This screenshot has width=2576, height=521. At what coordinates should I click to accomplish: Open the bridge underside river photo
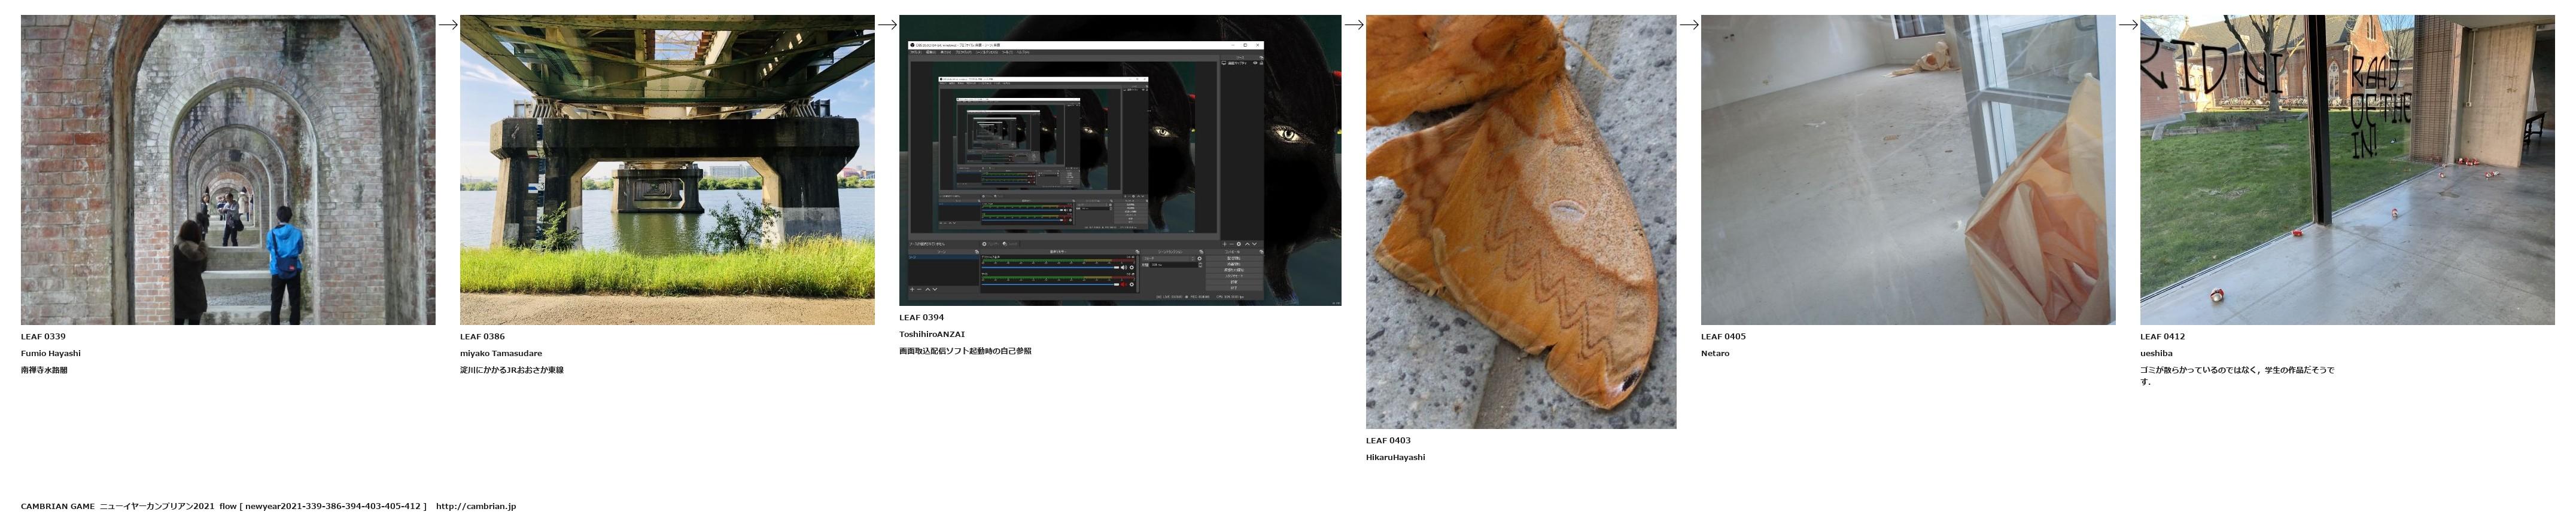click(x=667, y=170)
